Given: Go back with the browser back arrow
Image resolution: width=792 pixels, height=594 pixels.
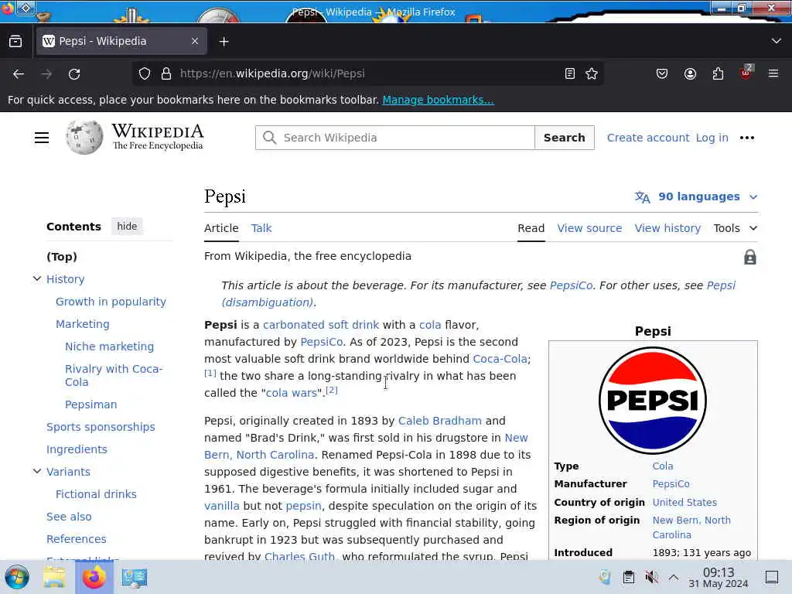Looking at the screenshot, I should tap(19, 73).
